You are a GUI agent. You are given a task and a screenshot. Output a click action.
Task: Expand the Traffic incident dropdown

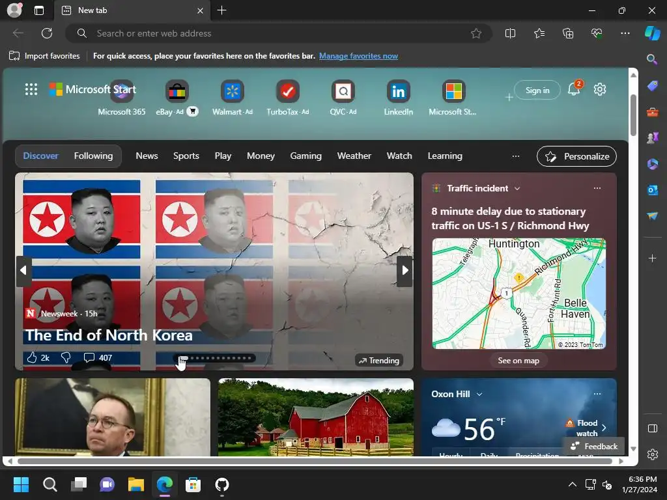[517, 188]
